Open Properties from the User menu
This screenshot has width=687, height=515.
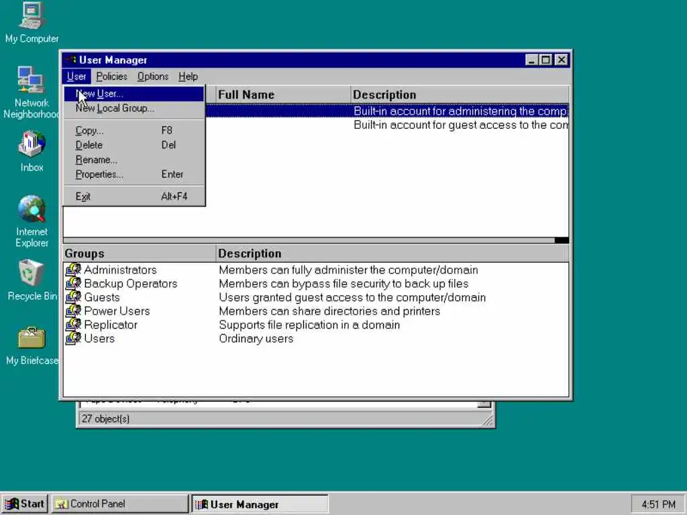pyautogui.click(x=134, y=174)
